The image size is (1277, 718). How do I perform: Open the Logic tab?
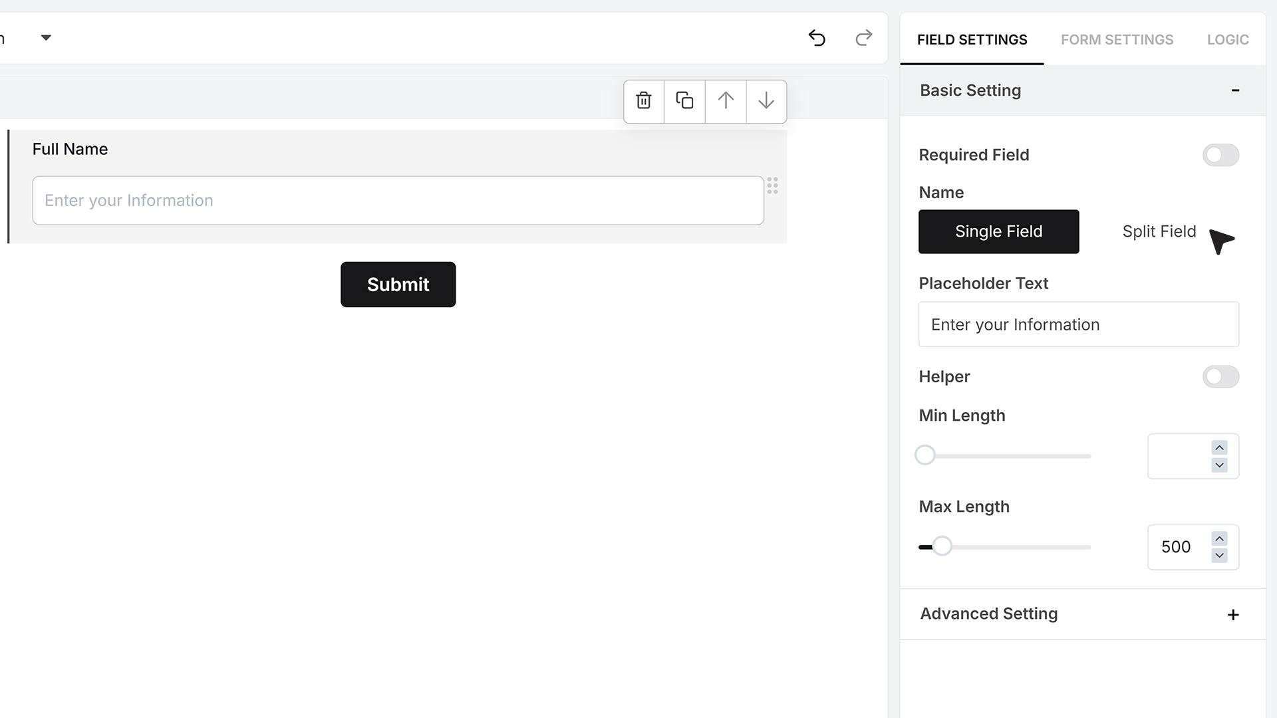tap(1228, 40)
